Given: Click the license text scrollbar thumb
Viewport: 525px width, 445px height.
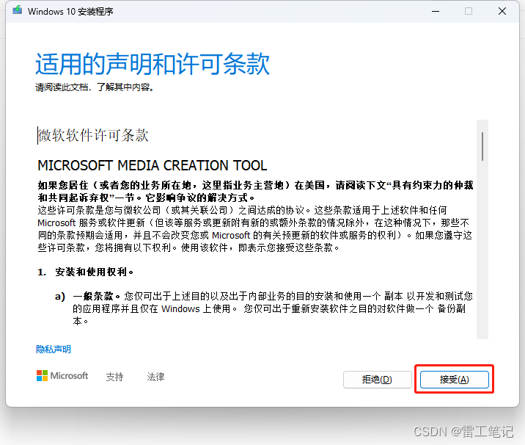Looking at the screenshot, I should pyautogui.click(x=482, y=146).
